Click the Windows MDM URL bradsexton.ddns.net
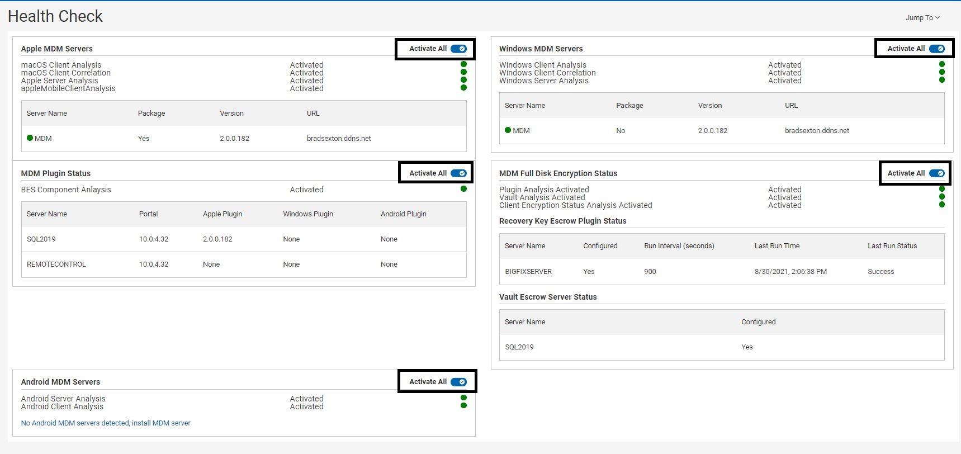 pos(817,131)
